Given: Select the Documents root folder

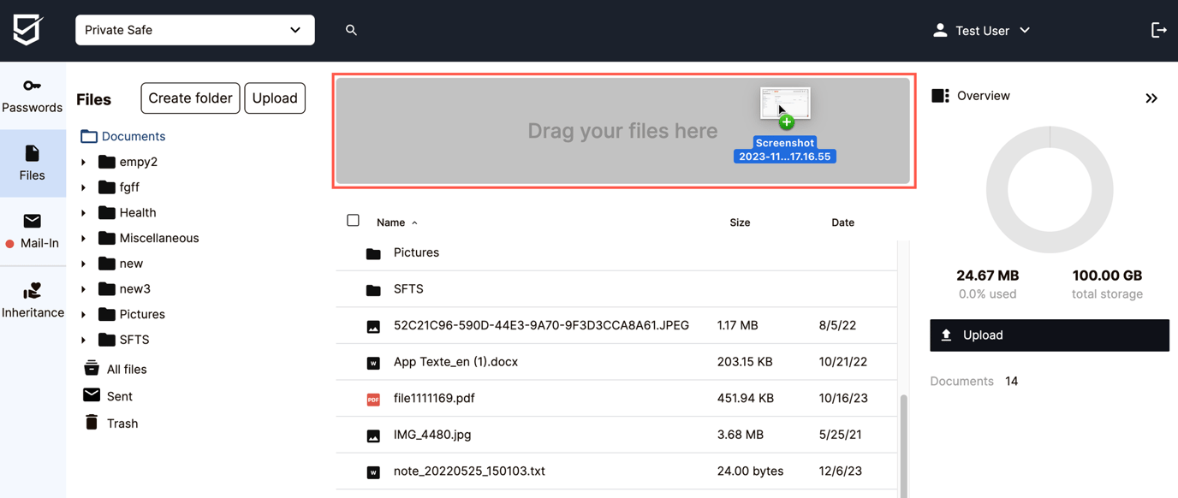Looking at the screenshot, I should coord(133,135).
